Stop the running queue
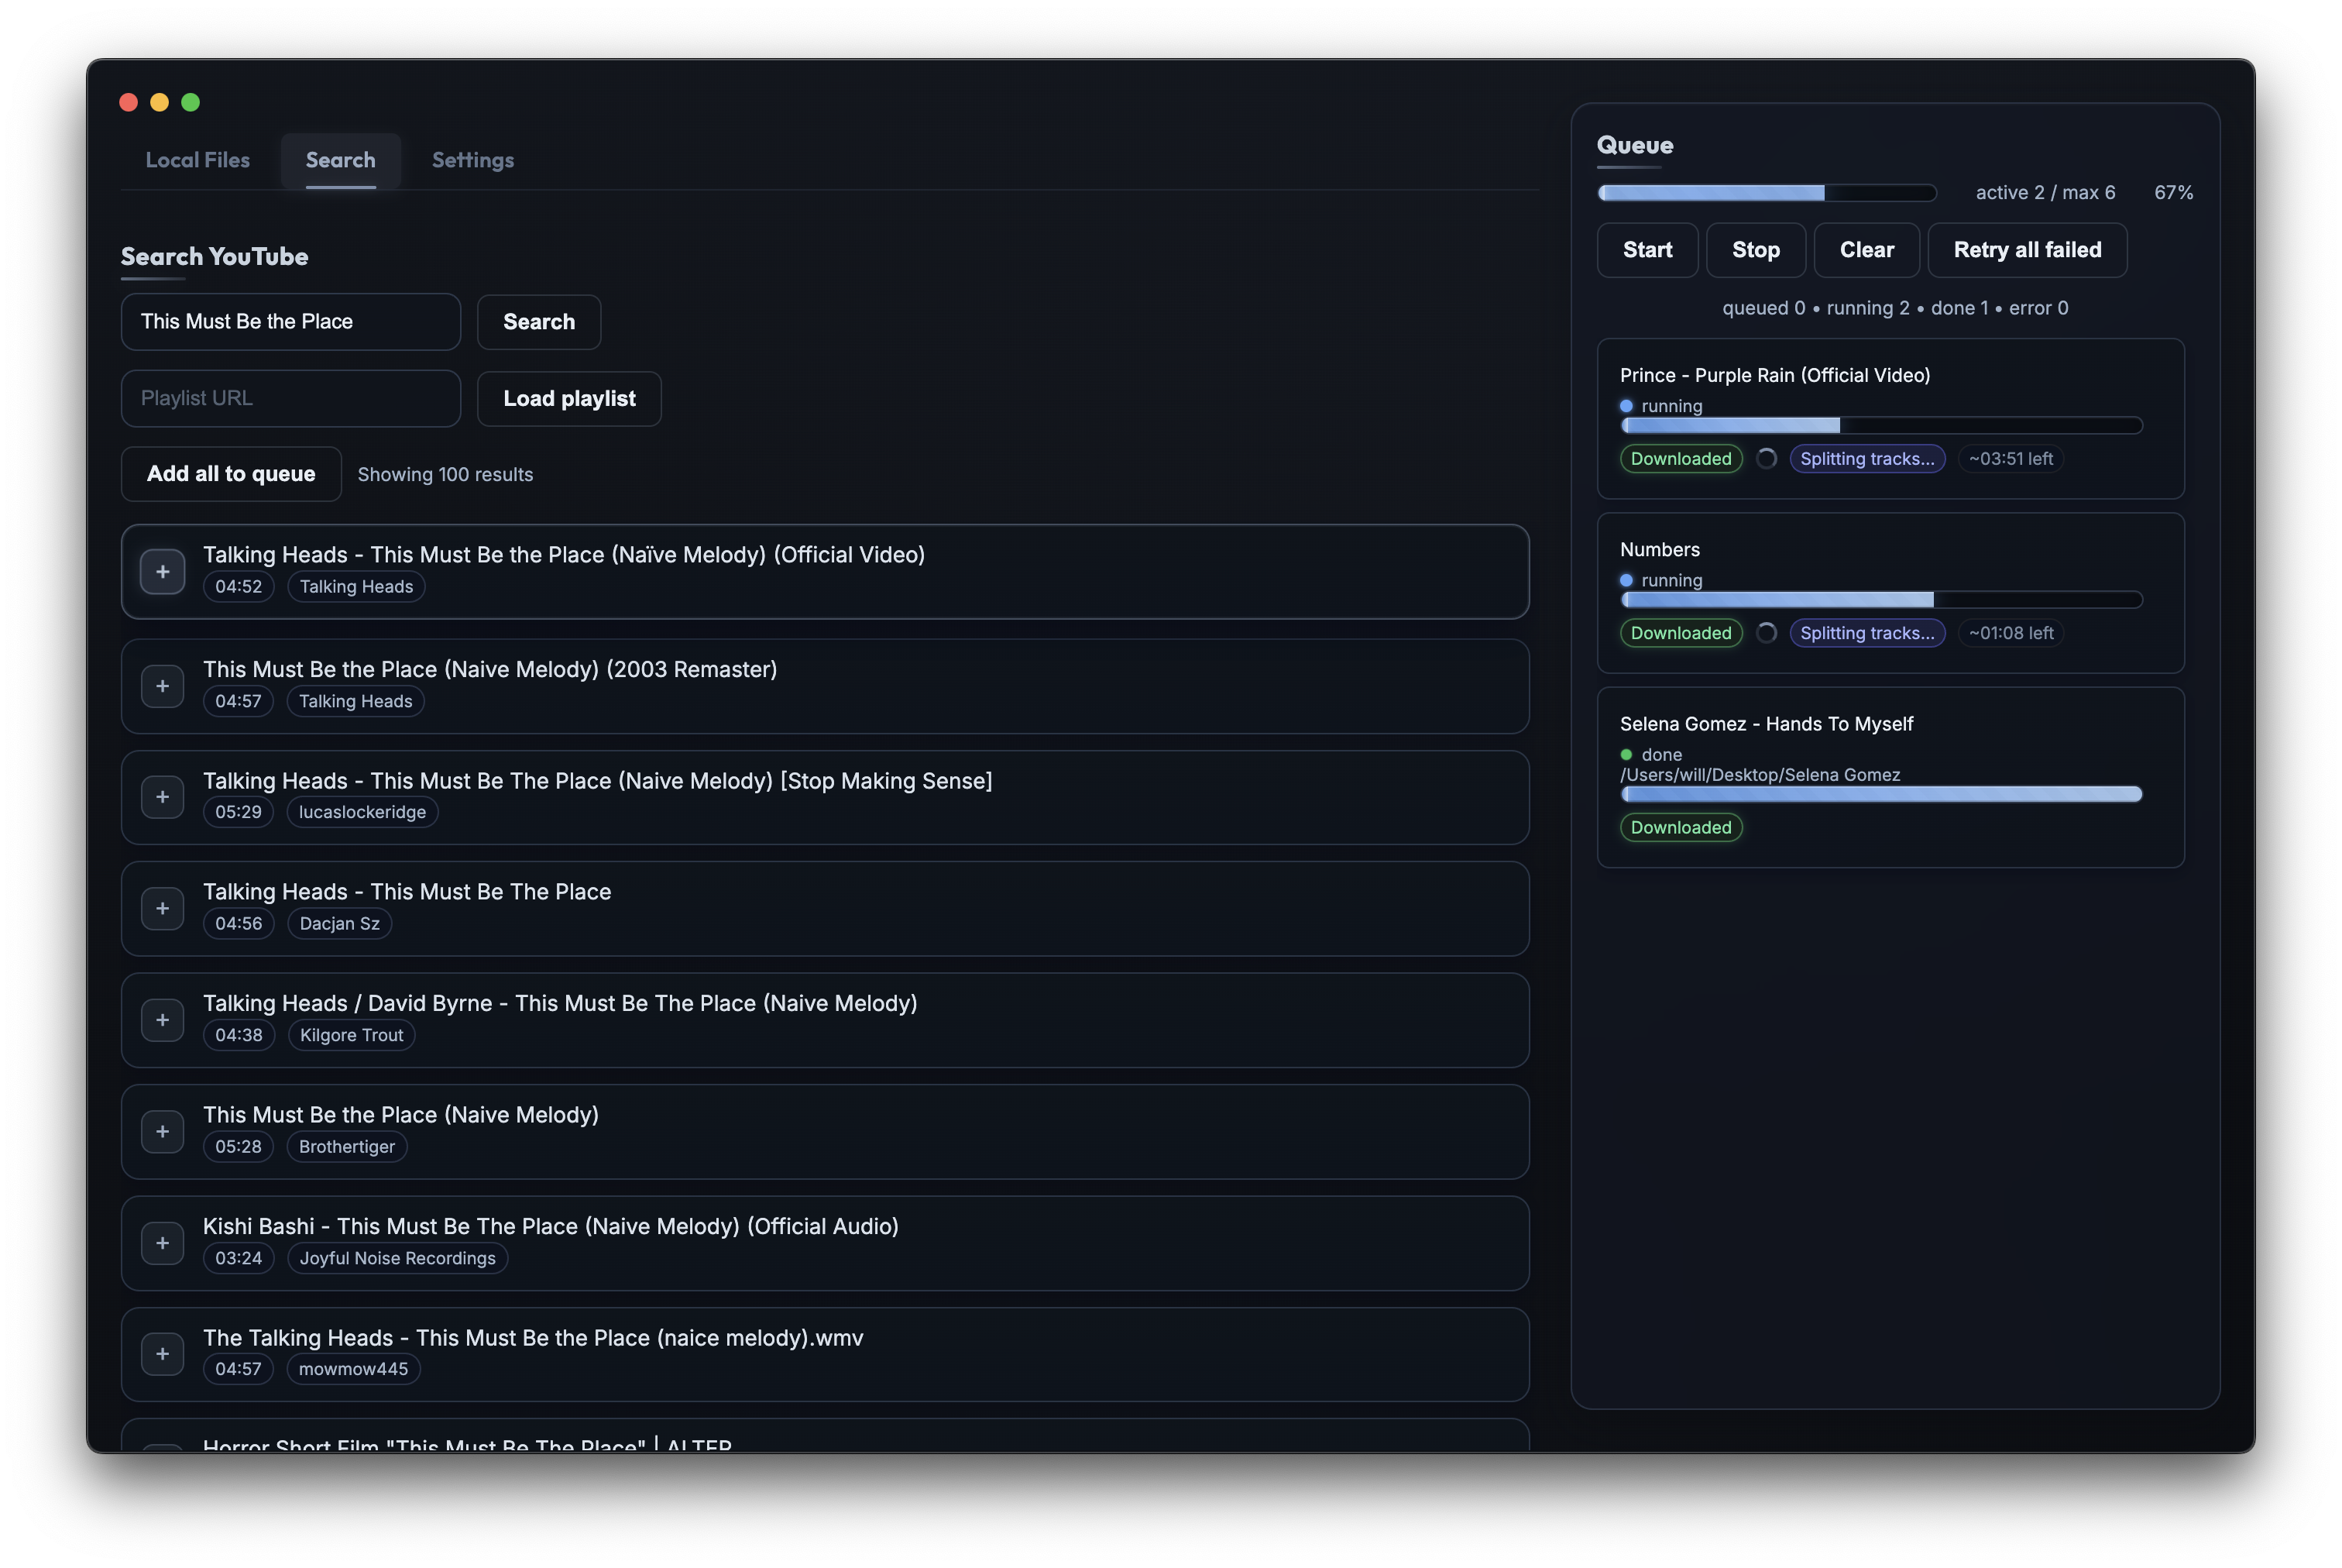Viewport: 2342px width, 1568px height. 1755,250
